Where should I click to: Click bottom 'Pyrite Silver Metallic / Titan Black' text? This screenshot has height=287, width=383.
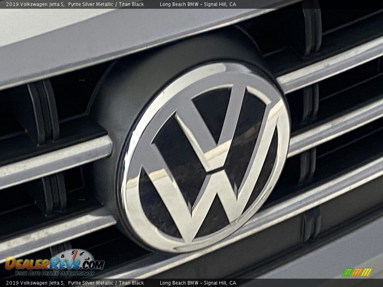(x=106, y=283)
